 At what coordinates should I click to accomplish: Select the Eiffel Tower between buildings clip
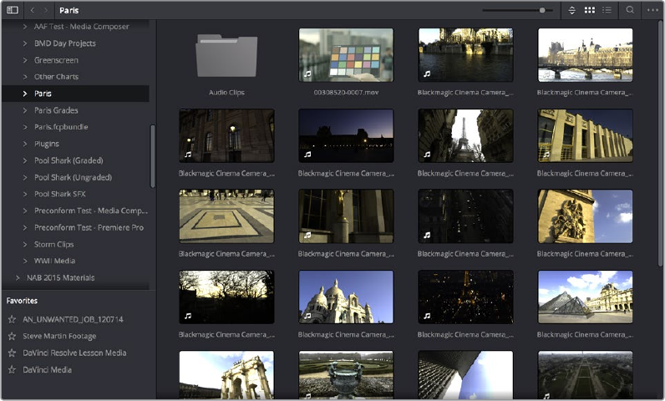click(465, 135)
